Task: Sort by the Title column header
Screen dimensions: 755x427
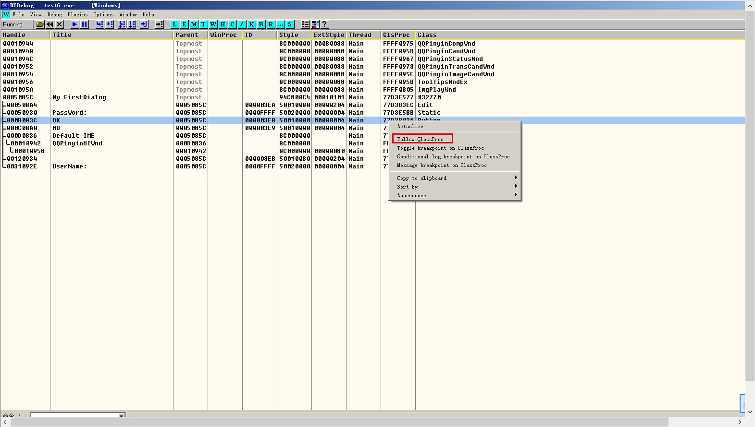Action: 111,35
